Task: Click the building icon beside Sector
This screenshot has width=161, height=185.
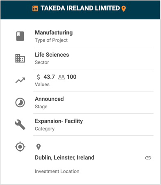Action: pos(20,58)
